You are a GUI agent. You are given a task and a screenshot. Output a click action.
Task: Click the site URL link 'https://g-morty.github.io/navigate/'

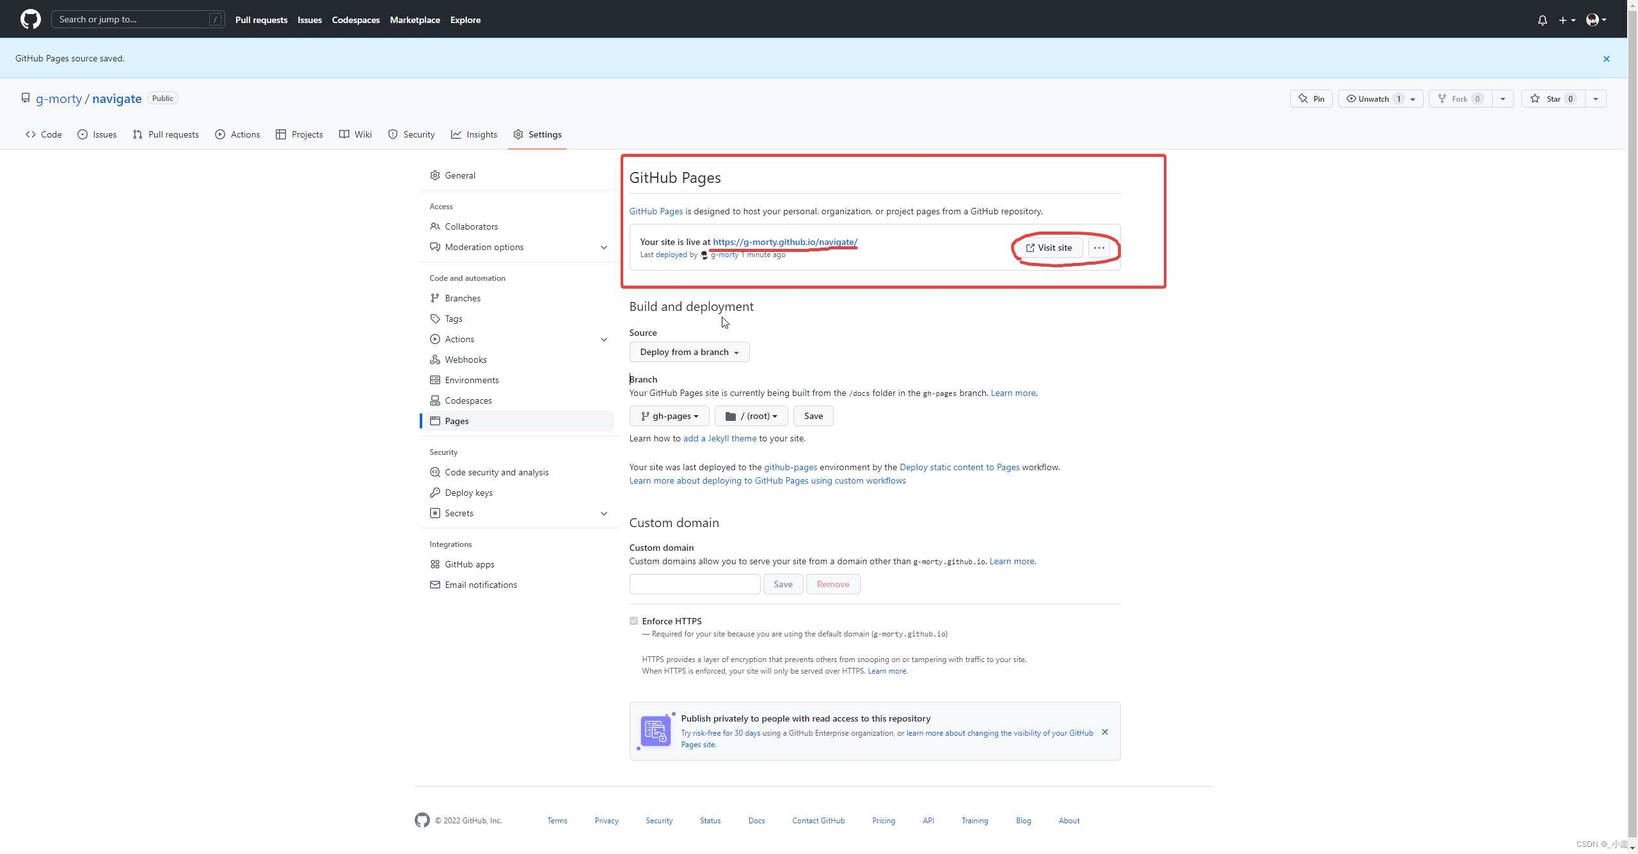[784, 242]
